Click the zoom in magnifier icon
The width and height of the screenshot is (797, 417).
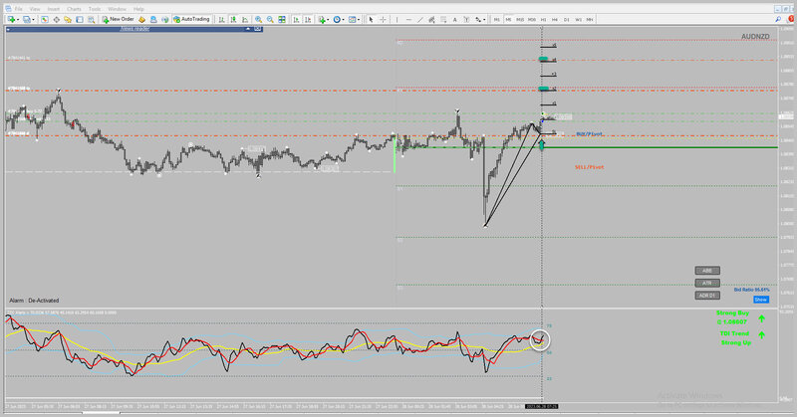pos(258,19)
